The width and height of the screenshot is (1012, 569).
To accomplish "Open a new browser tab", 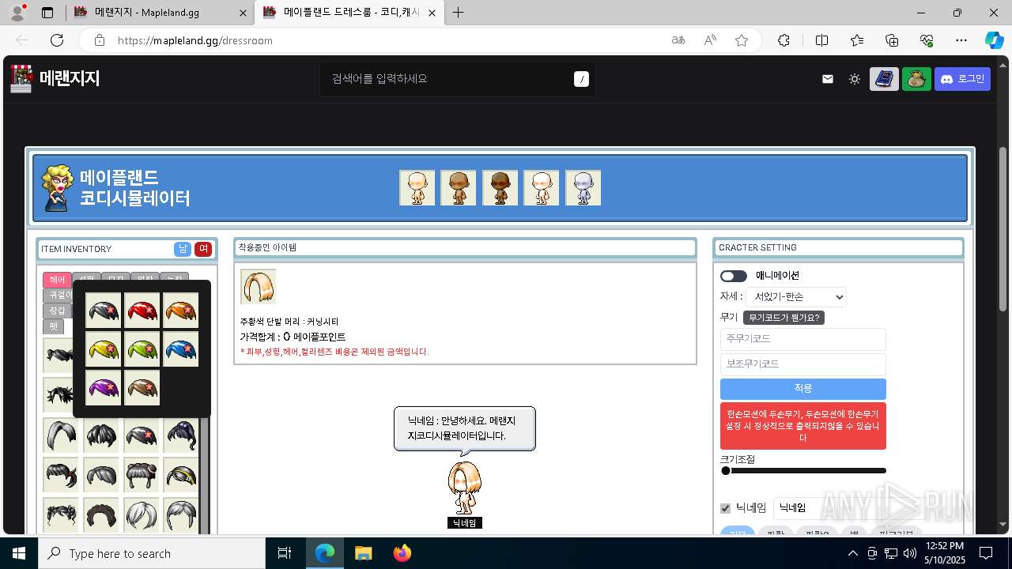I will click(x=459, y=13).
